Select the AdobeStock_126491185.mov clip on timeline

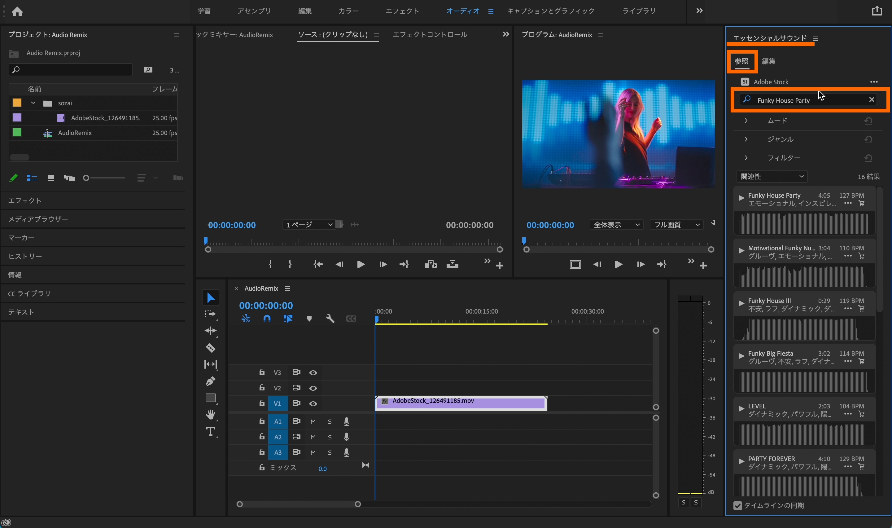tap(462, 403)
